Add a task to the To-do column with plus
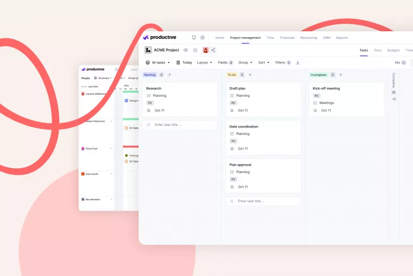Screen dimensions: 413x276 pos(250,75)
